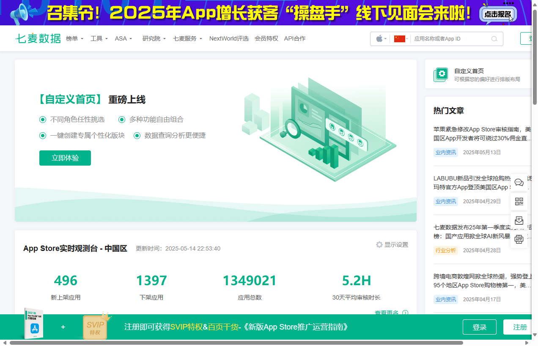Open the APP download floating icon

click(x=519, y=240)
